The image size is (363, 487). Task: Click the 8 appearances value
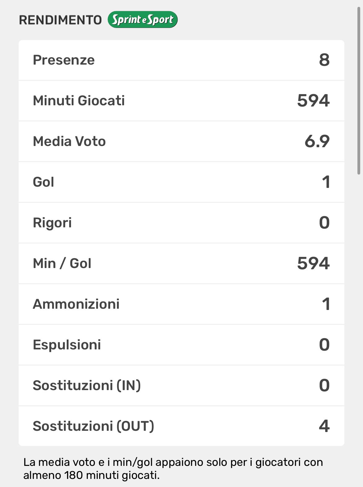tap(324, 60)
